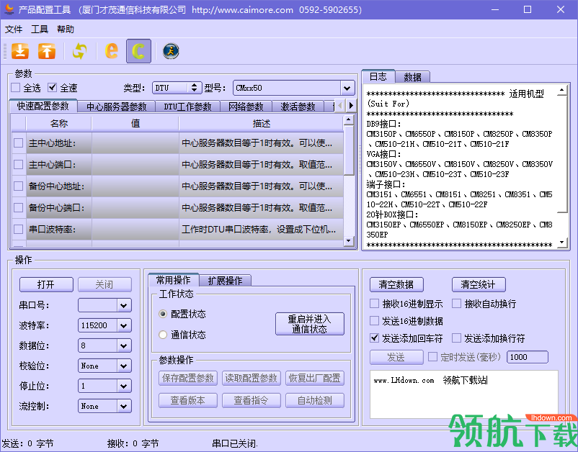Click the orange 'e' toolbar icon

(x=111, y=51)
